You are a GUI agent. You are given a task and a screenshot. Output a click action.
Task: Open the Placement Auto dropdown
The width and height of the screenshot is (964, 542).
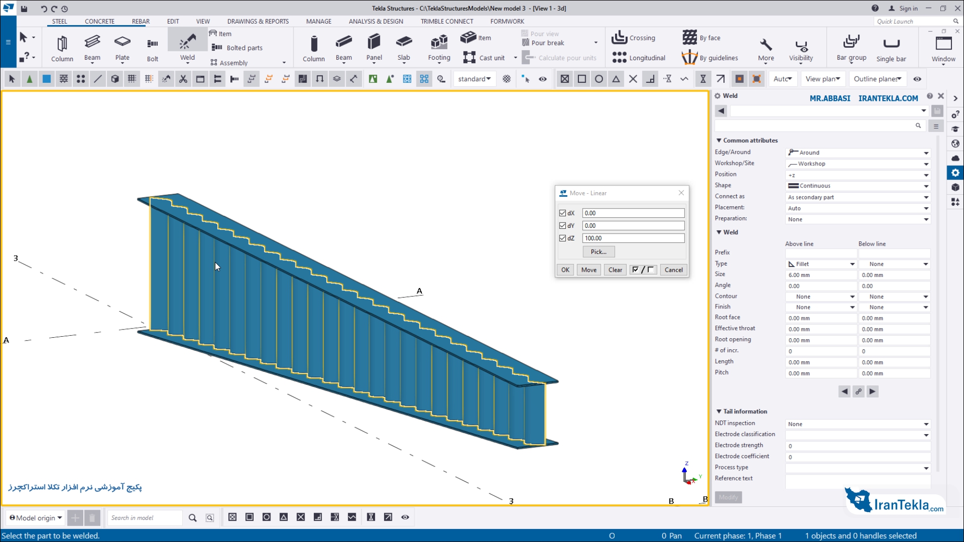click(858, 208)
